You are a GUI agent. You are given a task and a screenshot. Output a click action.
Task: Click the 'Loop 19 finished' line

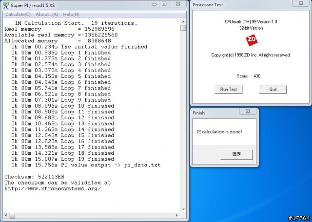click(x=62, y=159)
